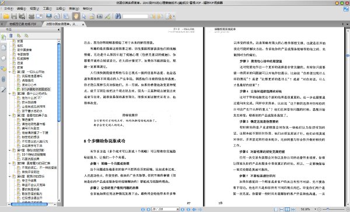Open the Signatures pen sidebar icon

3,89
